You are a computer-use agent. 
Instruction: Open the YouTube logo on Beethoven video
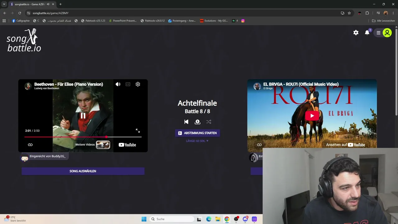pyautogui.click(x=127, y=145)
